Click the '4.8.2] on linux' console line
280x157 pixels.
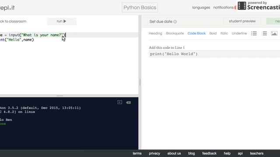point(17,112)
